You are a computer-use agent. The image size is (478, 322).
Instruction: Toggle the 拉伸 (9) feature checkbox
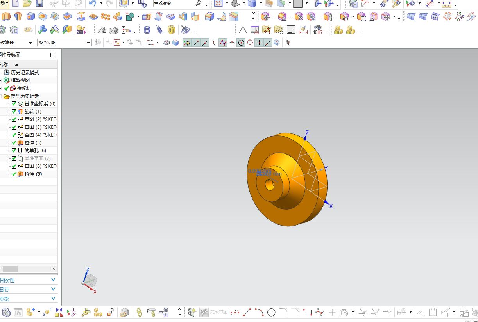14,174
